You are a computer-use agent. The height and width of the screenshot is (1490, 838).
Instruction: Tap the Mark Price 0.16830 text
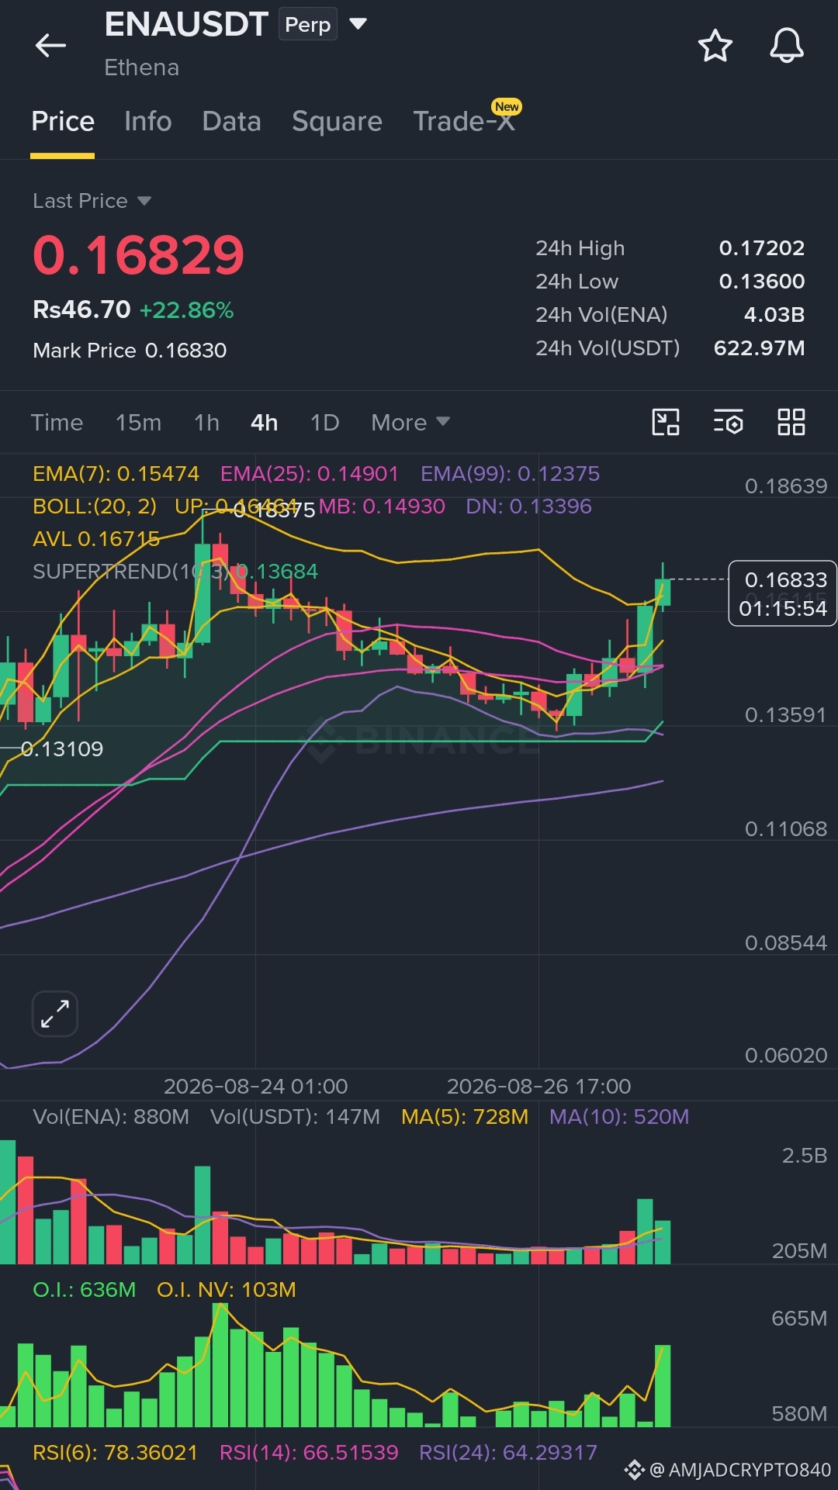[x=130, y=351]
